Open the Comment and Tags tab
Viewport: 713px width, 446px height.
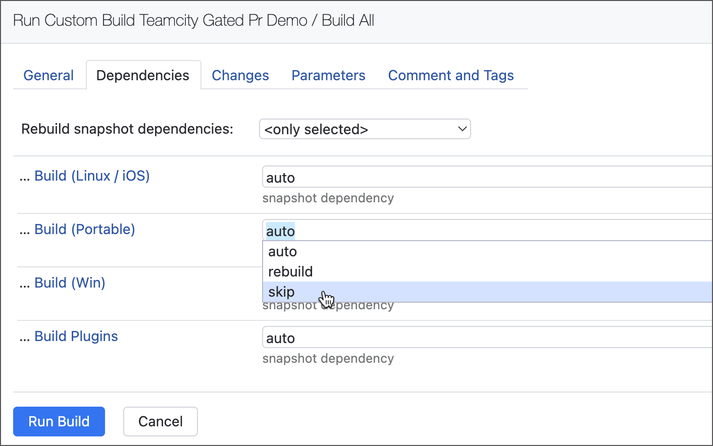pos(450,76)
